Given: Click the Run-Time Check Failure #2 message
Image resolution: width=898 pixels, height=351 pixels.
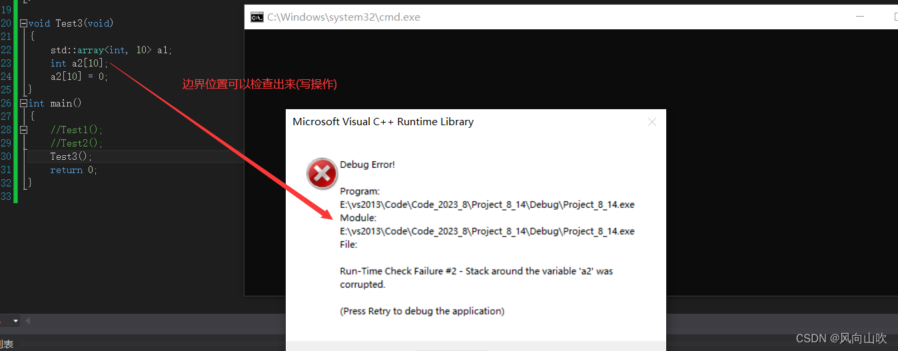Looking at the screenshot, I should pos(476,278).
